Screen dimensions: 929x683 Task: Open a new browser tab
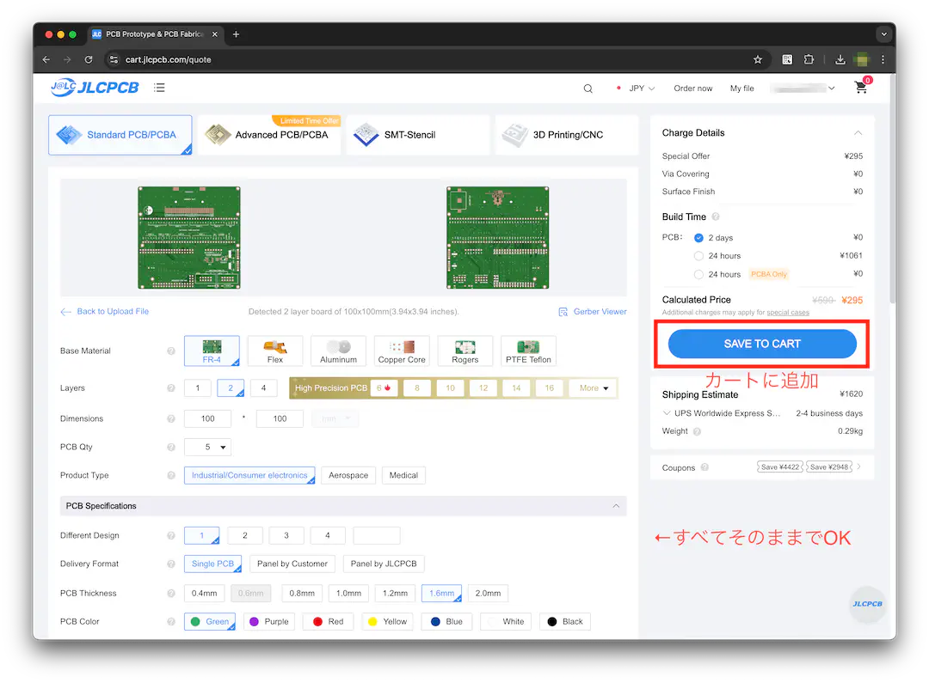coord(236,34)
